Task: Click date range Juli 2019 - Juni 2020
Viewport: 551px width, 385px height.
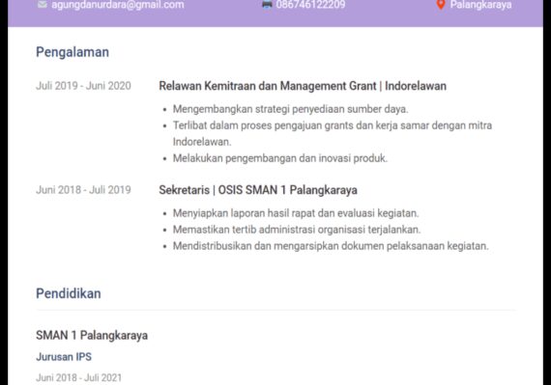Action: pos(83,86)
